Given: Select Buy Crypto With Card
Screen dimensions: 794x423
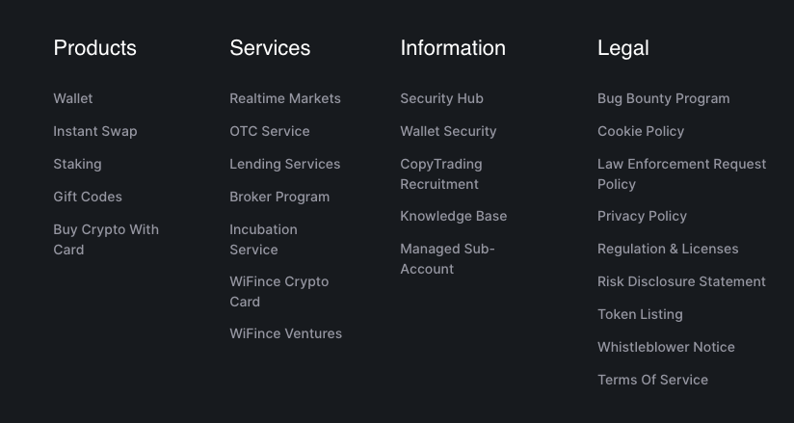Looking at the screenshot, I should coord(105,229).
